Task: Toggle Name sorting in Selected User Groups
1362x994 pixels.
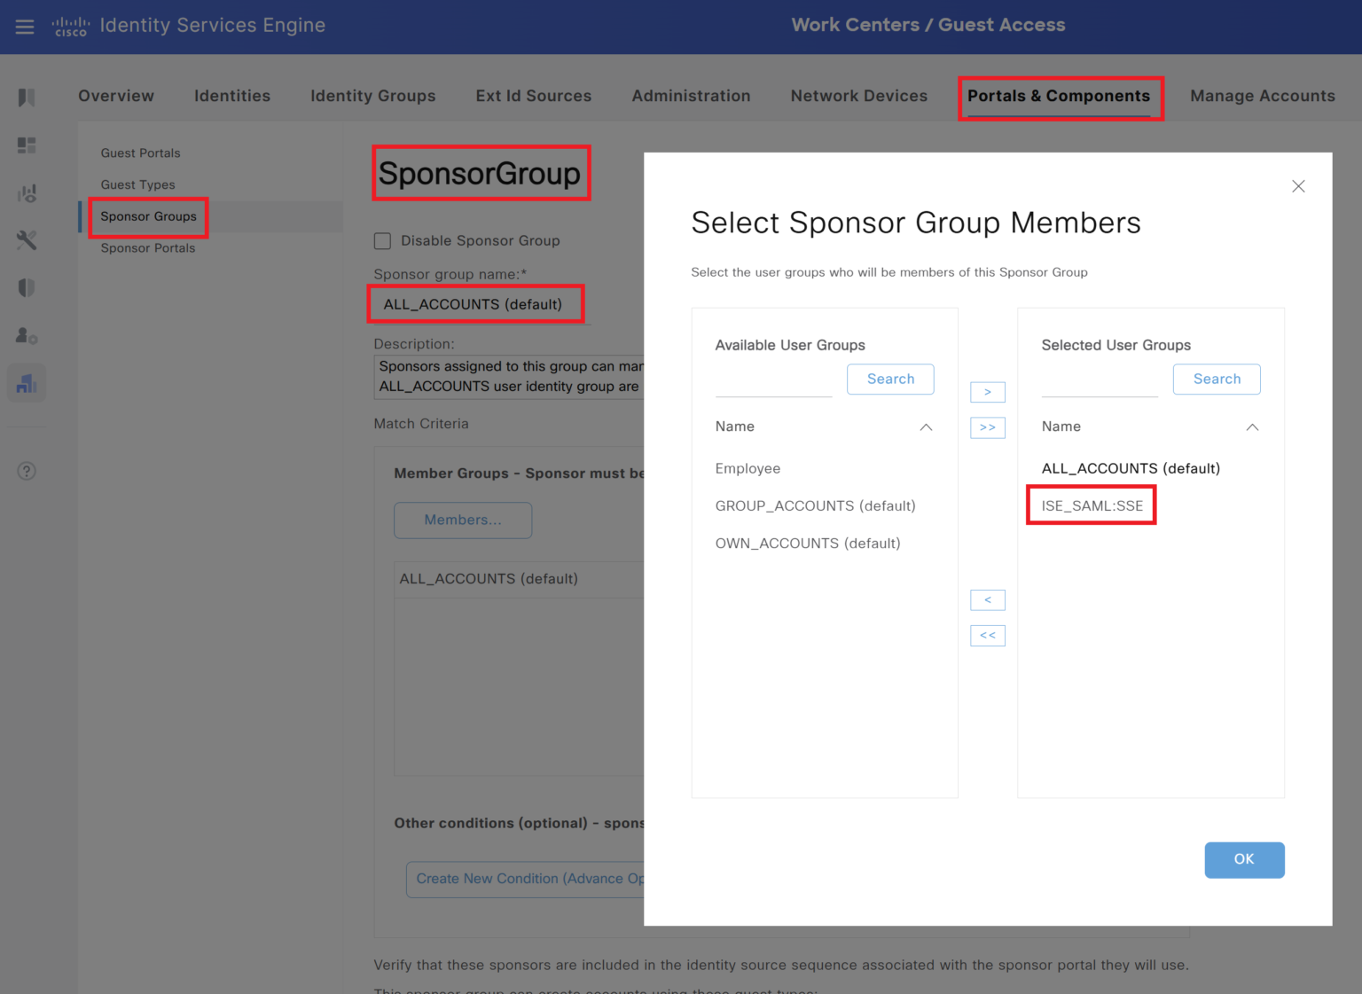Action: 1253,427
